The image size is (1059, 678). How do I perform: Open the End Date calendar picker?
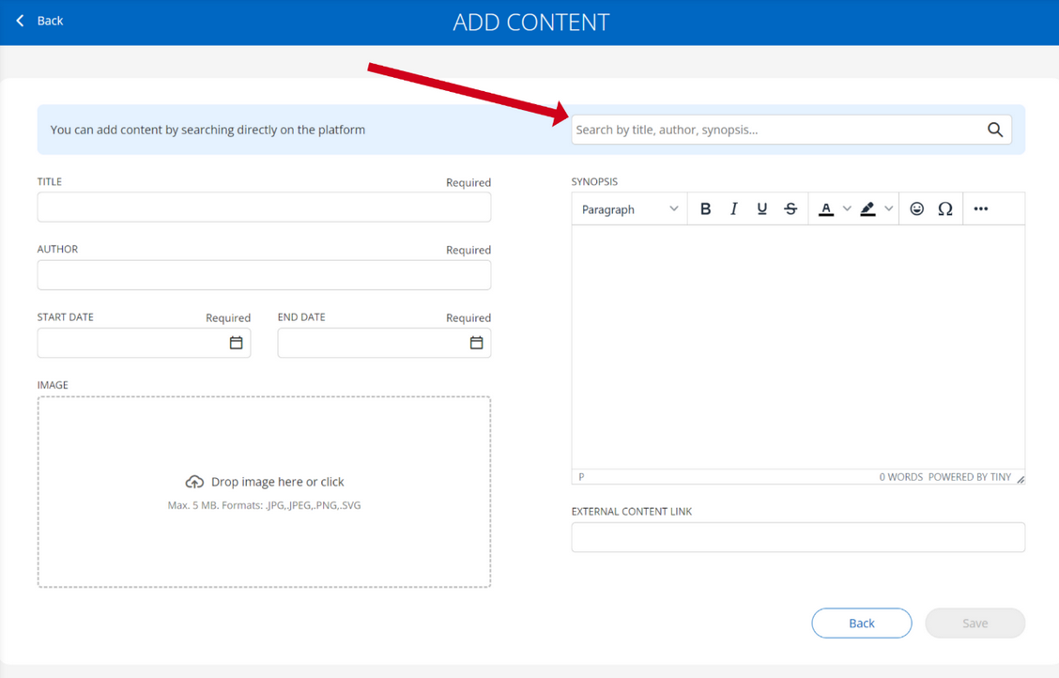pos(476,343)
